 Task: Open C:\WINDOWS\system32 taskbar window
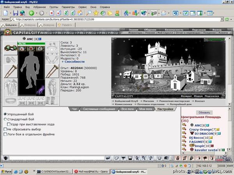pyautogui.click(x=55, y=171)
